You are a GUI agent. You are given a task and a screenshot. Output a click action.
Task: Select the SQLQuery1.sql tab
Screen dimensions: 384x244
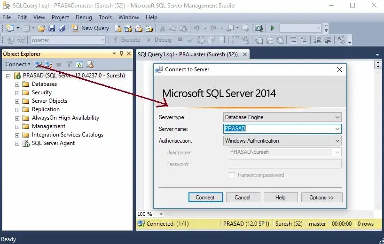[x=188, y=54]
